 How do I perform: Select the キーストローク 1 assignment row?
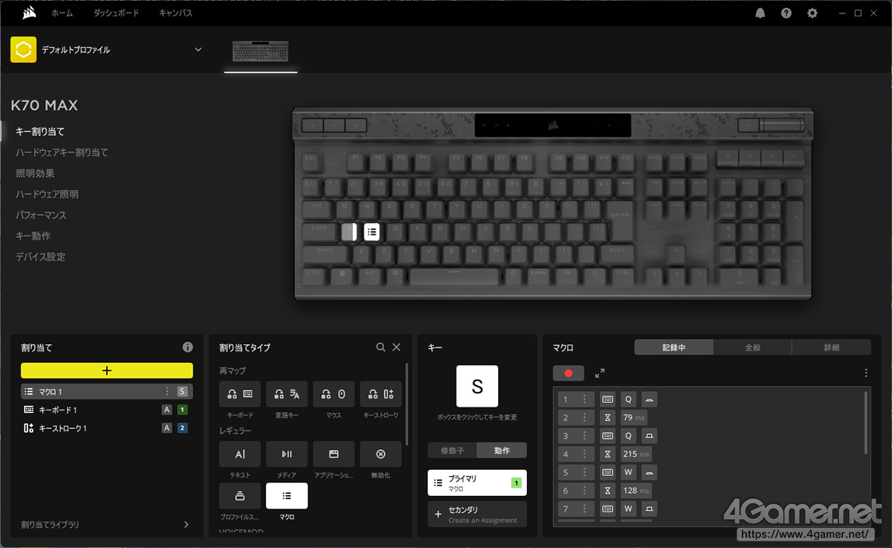tap(107, 428)
